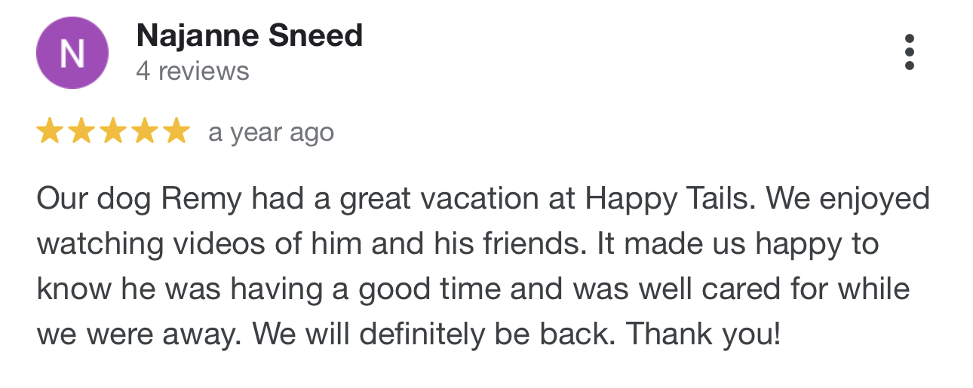Click the sentence 'We will definitely be back'
Screen dimensions: 973x388
pos(435,335)
